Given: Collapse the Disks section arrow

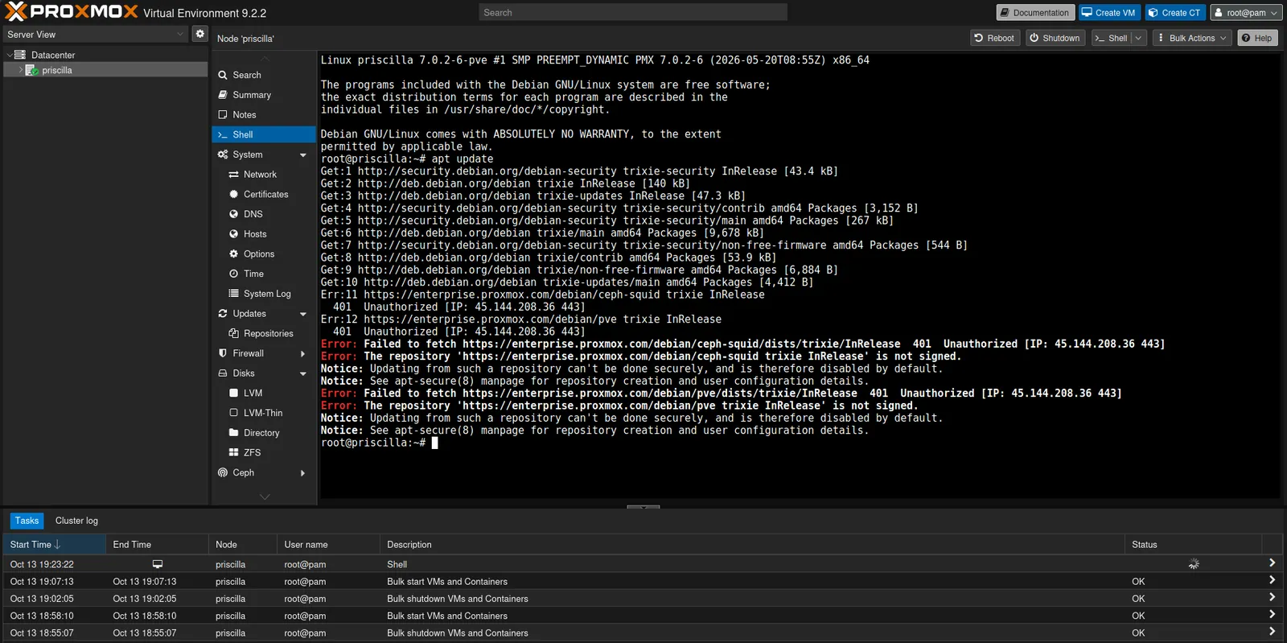Looking at the screenshot, I should (x=303, y=373).
